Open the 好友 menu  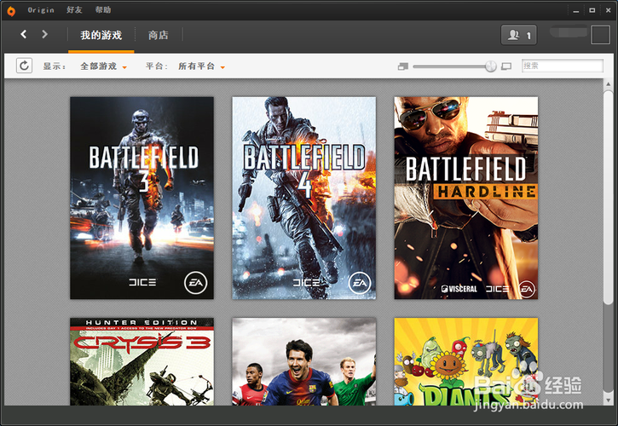click(74, 10)
